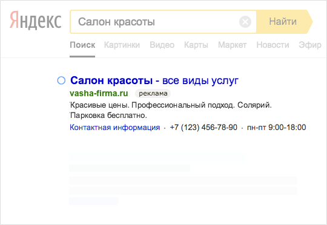Open the Контактная информация link
Image resolution: width=327 pixels, height=225 pixels.
115,127
